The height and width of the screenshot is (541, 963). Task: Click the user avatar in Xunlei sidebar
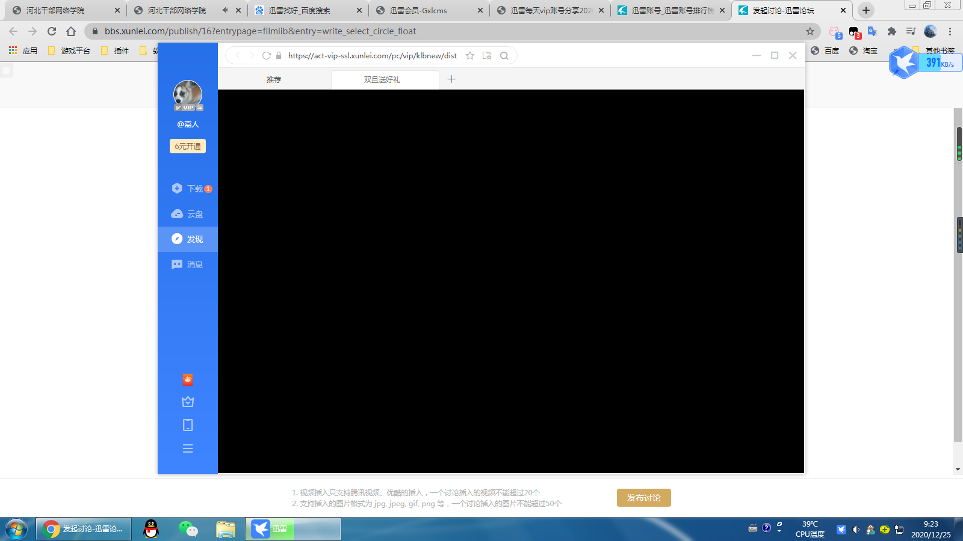pyautogui.click(x=188, y=94)
